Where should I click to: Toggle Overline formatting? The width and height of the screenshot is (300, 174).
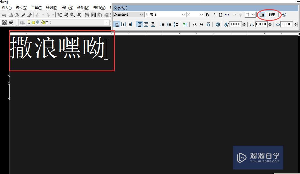208,24
